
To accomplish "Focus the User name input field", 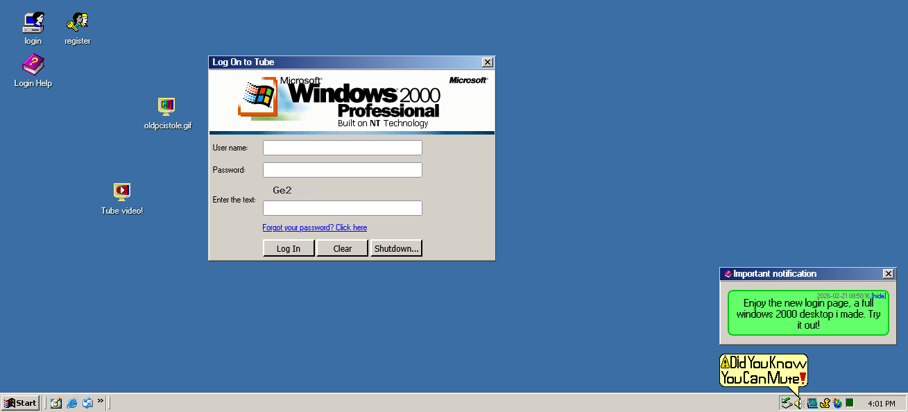I will click(x=343, y=148).
